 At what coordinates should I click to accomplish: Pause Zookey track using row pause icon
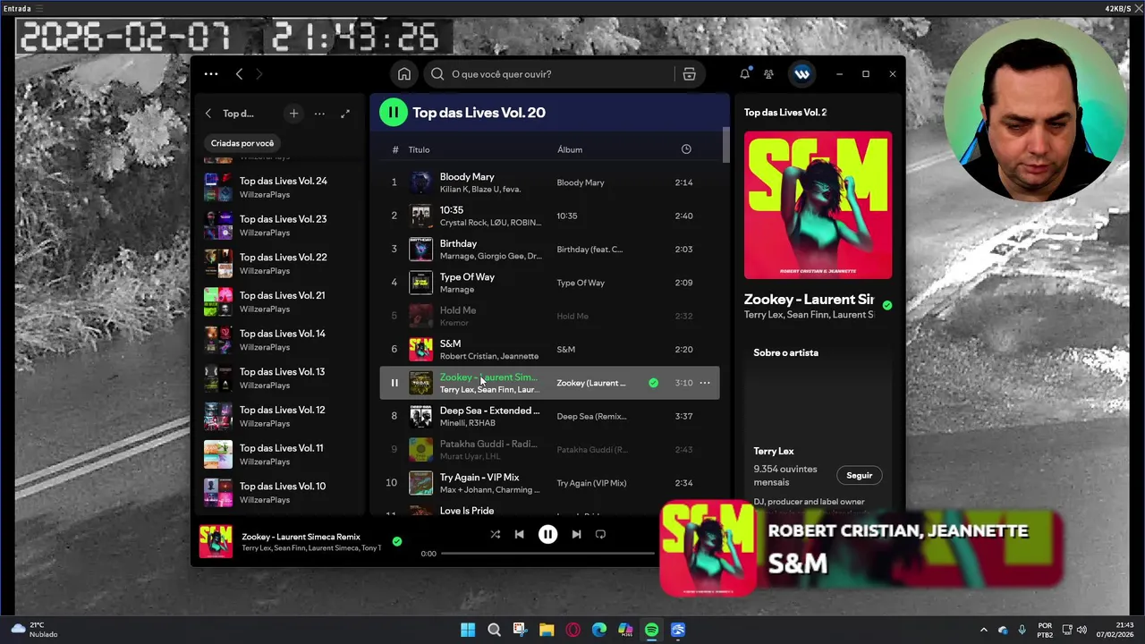[394, 383]
